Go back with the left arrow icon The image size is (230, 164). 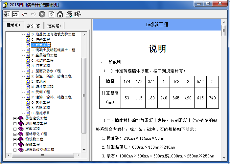tap(25, 14)
